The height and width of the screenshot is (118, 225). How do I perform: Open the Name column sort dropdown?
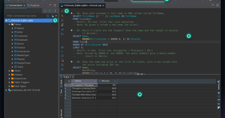95,81
